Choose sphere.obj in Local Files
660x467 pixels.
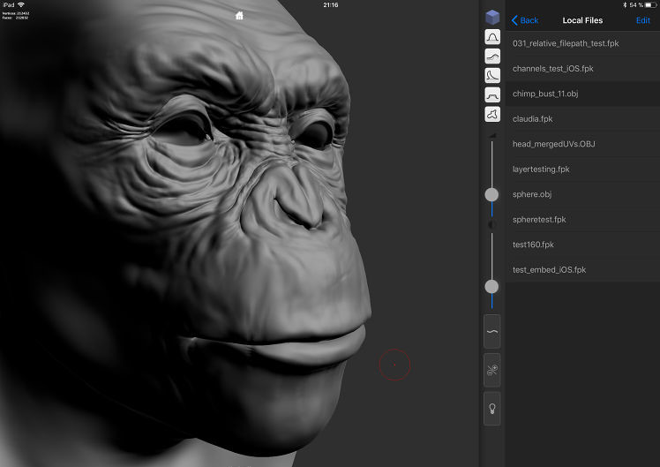click(531, 194)
